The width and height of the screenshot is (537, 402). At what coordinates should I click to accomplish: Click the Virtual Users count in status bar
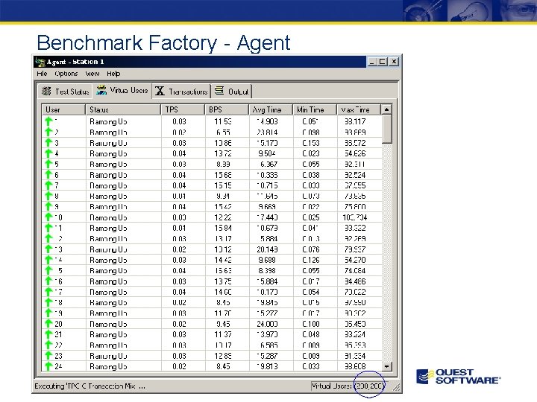348,386
